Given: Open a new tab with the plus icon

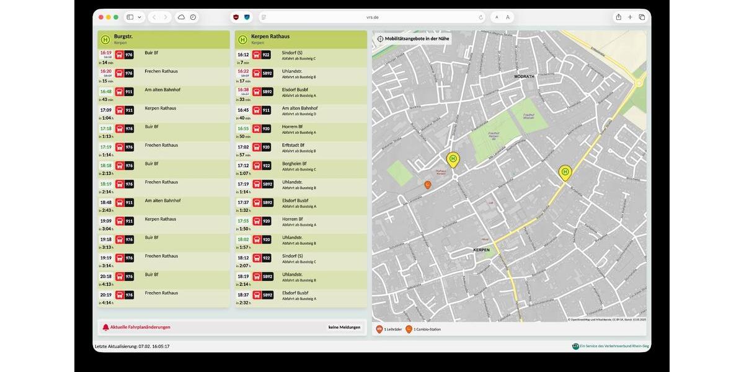Looking at the screenshot, I should coord(630,17).
